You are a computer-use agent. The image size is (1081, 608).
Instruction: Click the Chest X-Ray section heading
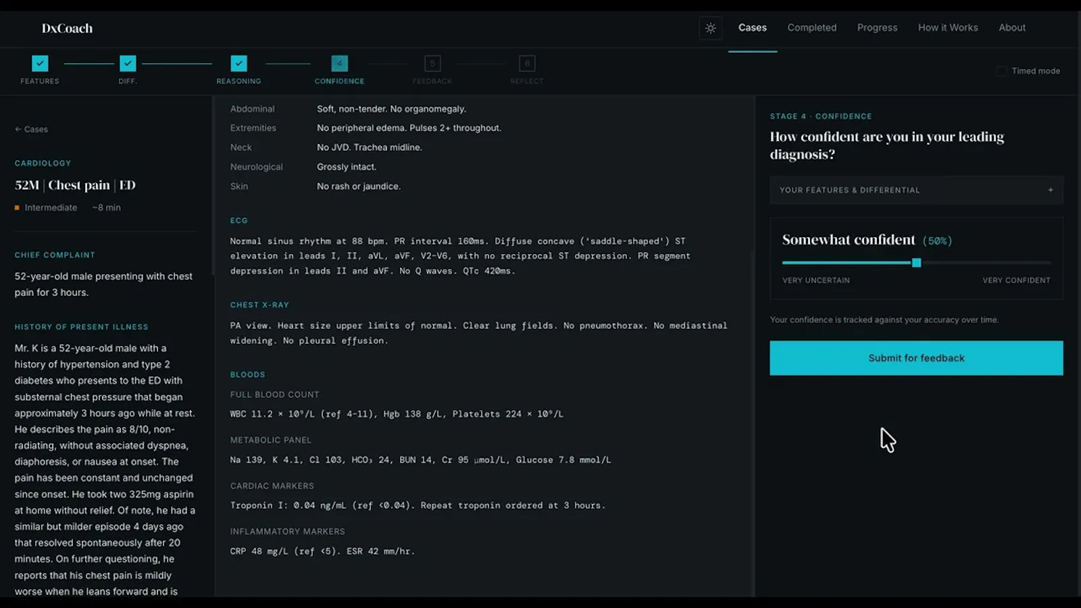[259, 305]
